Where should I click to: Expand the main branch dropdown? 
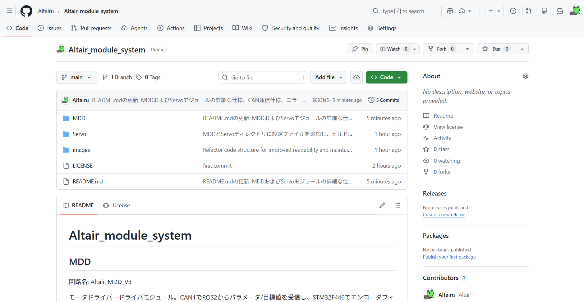(76, 77)
